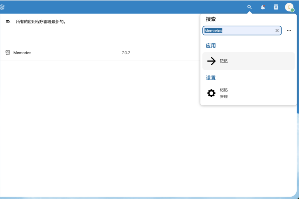Click the 搜索 panel title
The height and width of the screenshot is (199, 299).
(211, 19)
